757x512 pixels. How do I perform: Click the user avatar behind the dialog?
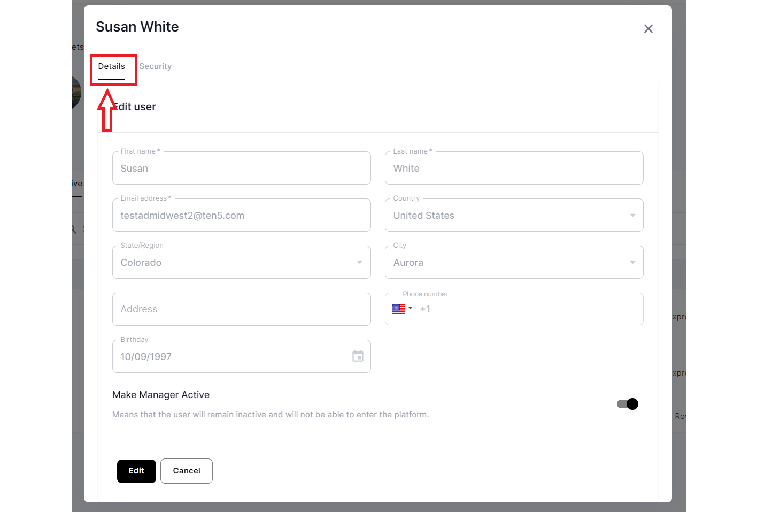(77, 92)
